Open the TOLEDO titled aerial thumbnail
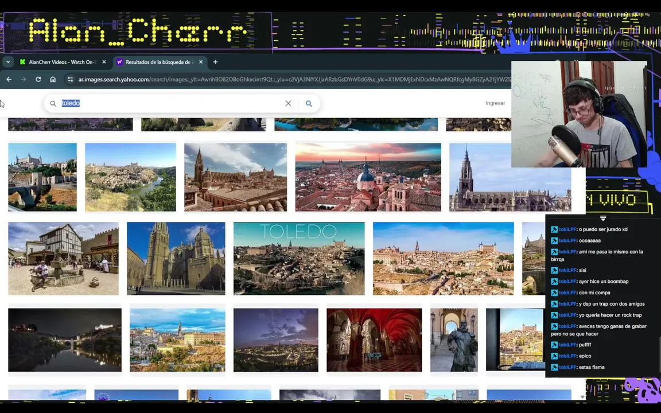The height and width of the screenshot is (413, 661). click(299, 258)
